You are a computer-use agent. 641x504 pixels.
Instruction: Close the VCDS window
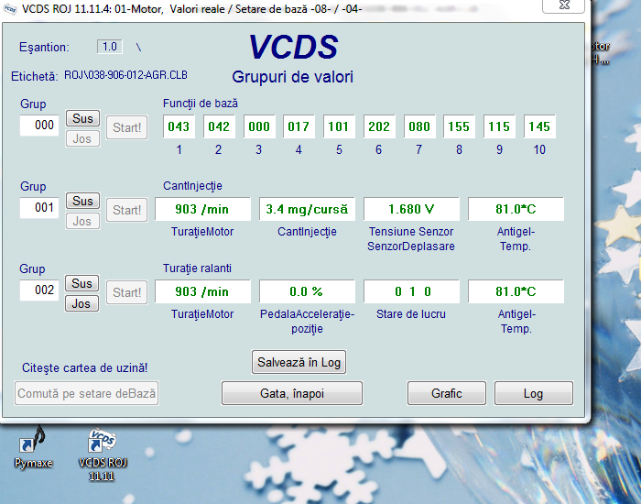click(x=564, y=5)
